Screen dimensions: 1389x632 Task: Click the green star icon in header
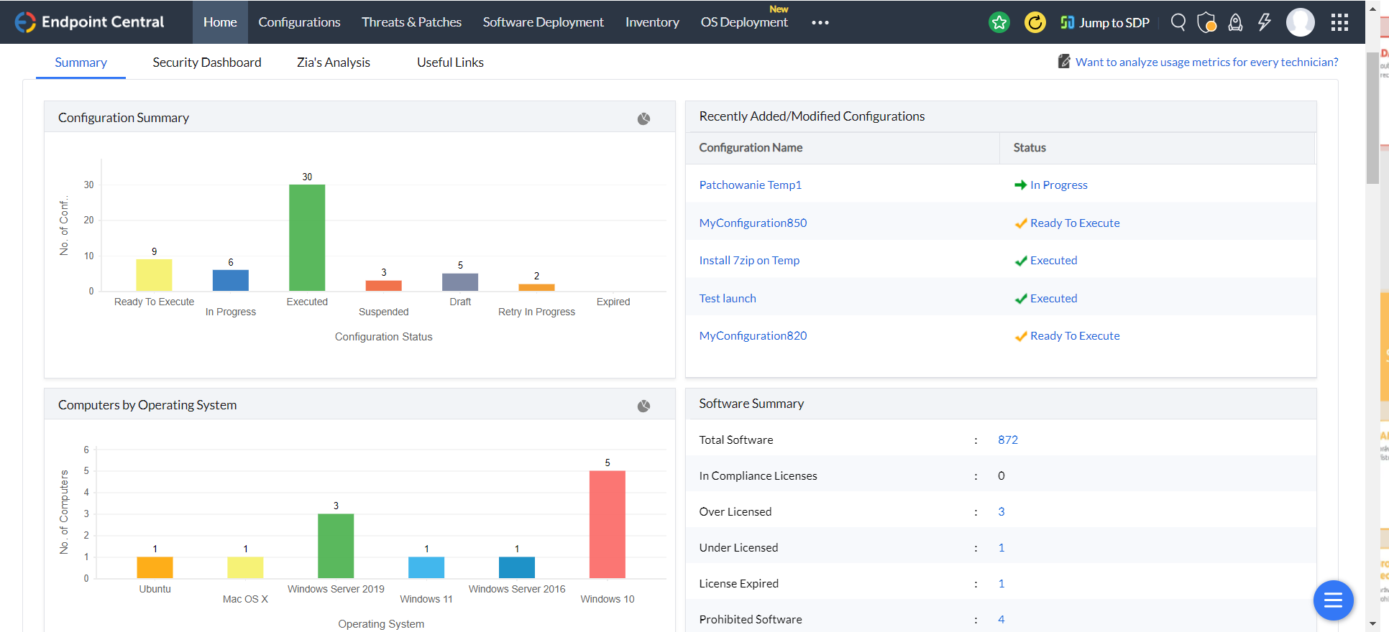[x=999, y=22]
